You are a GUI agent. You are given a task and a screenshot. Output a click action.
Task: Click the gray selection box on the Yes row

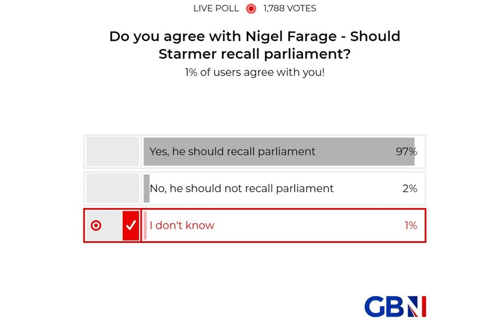tap(112, 151)
